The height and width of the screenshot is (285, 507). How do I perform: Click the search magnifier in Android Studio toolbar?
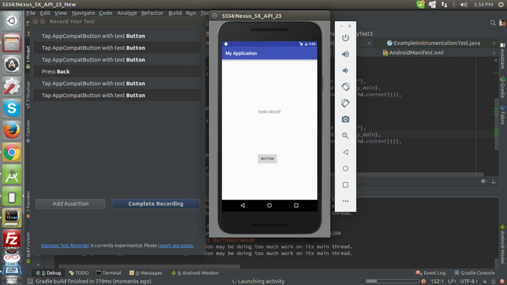pyautogui.click(x=494, y=23)
